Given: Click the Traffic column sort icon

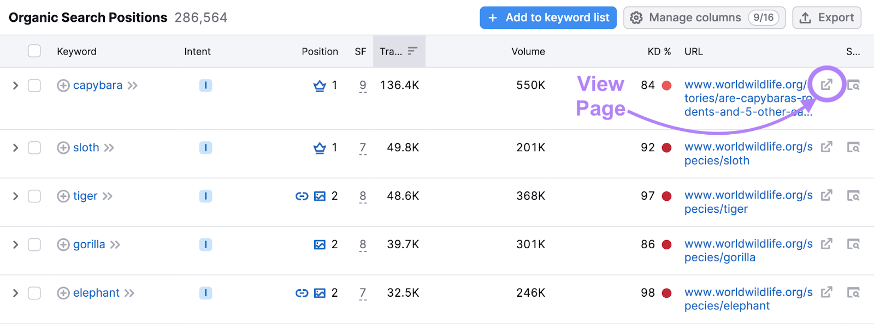Looking at the screenshot, I should (412, 51).
